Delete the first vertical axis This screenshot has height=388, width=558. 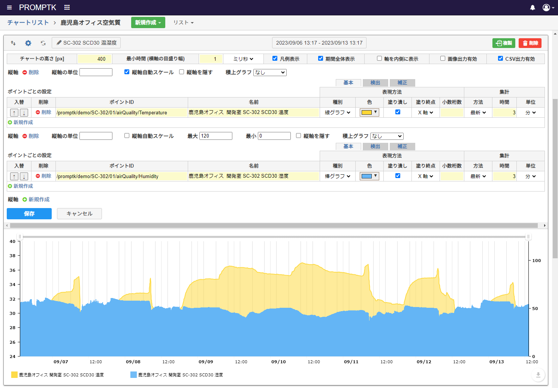pyautogui.click(x=31, y=72)
